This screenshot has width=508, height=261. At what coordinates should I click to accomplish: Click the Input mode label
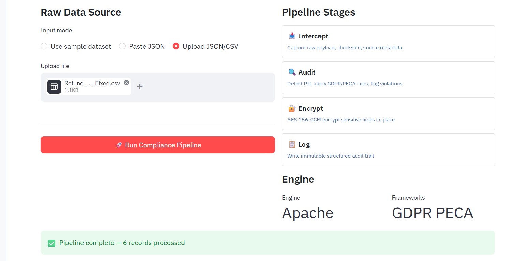tap(56, 30)
